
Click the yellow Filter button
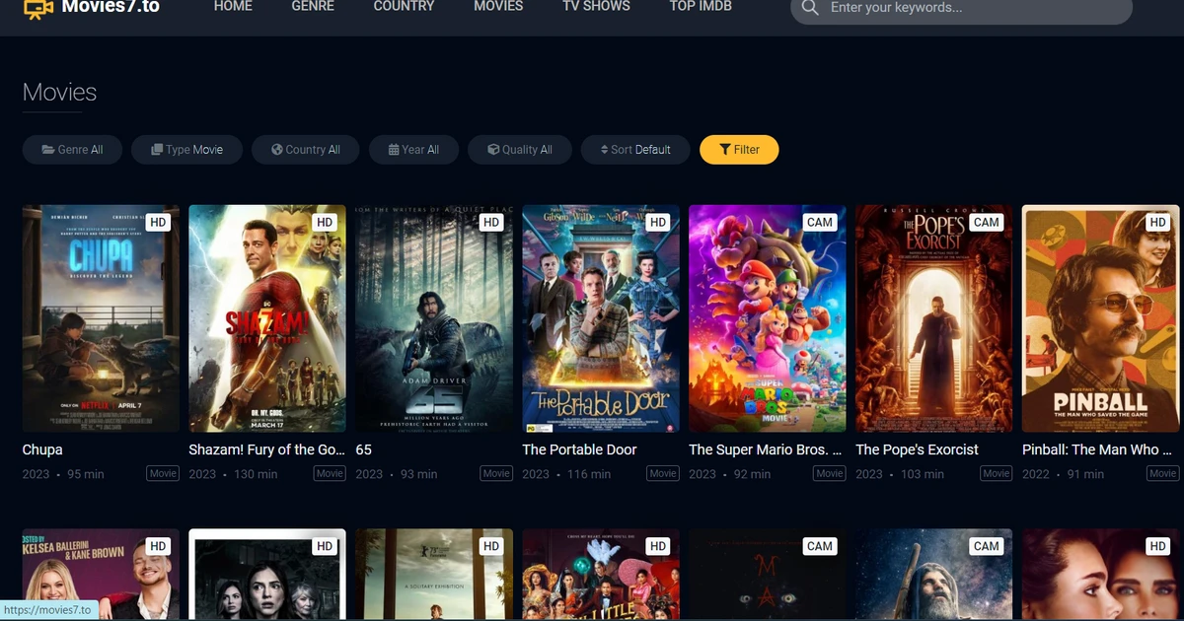(739, 149)
